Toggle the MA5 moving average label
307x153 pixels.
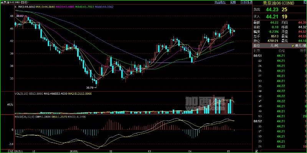pyautogui.click(x=27, y=7)
